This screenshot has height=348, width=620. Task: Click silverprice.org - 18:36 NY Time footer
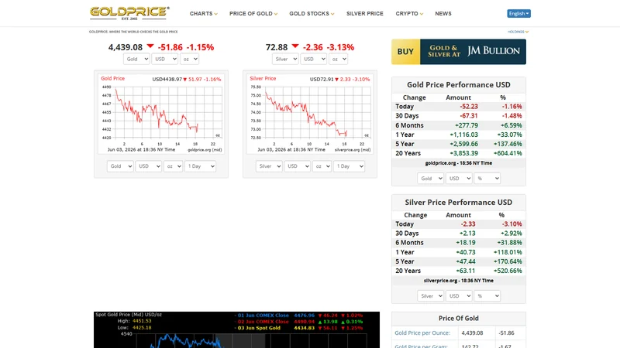[x=459, y=281]
